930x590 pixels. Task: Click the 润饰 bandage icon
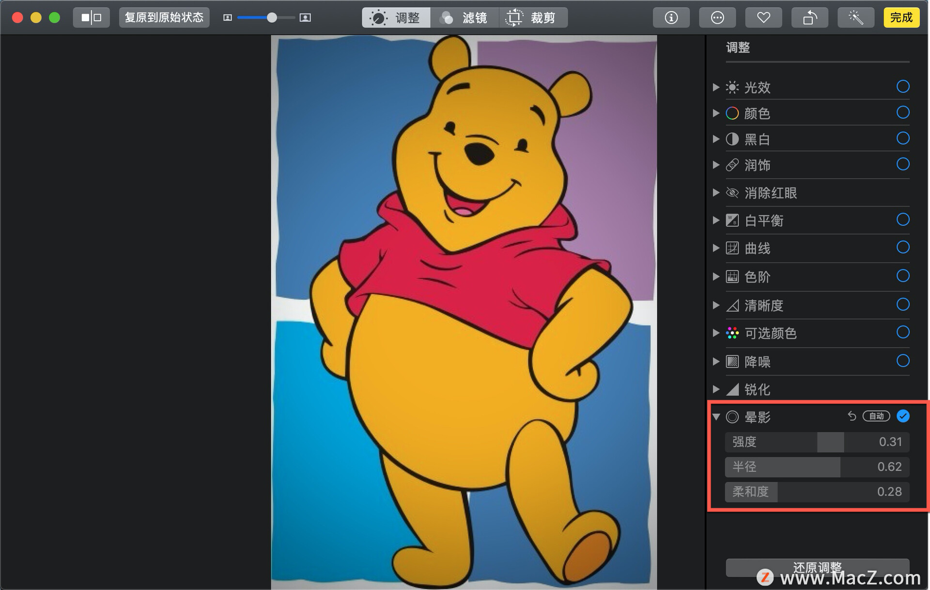tap(732, 165)
